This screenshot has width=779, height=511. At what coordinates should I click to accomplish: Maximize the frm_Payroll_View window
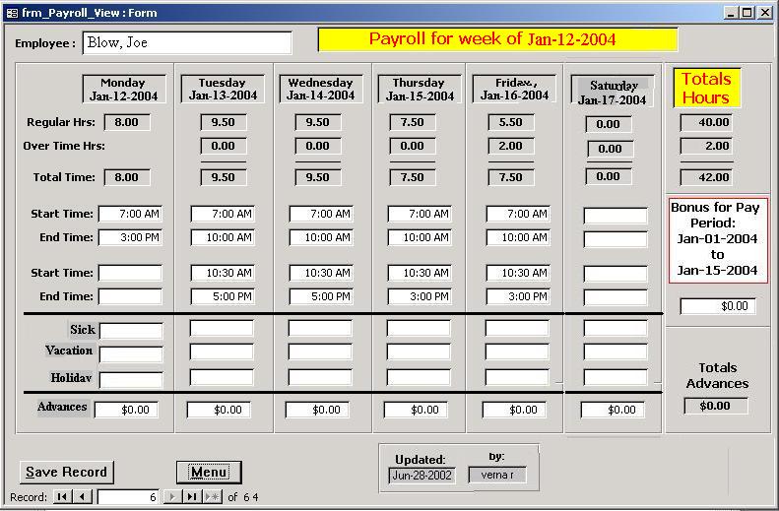(x=747, y=13)
